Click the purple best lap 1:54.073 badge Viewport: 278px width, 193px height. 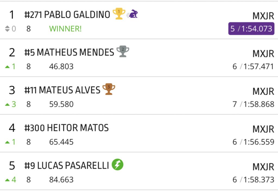pos(251,29)
